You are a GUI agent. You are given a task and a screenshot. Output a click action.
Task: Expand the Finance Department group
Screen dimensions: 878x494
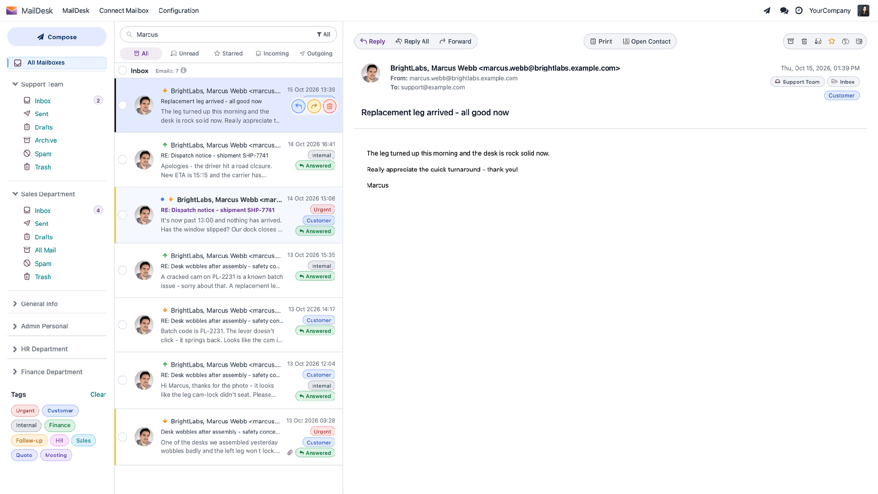[x=15, y=372]
